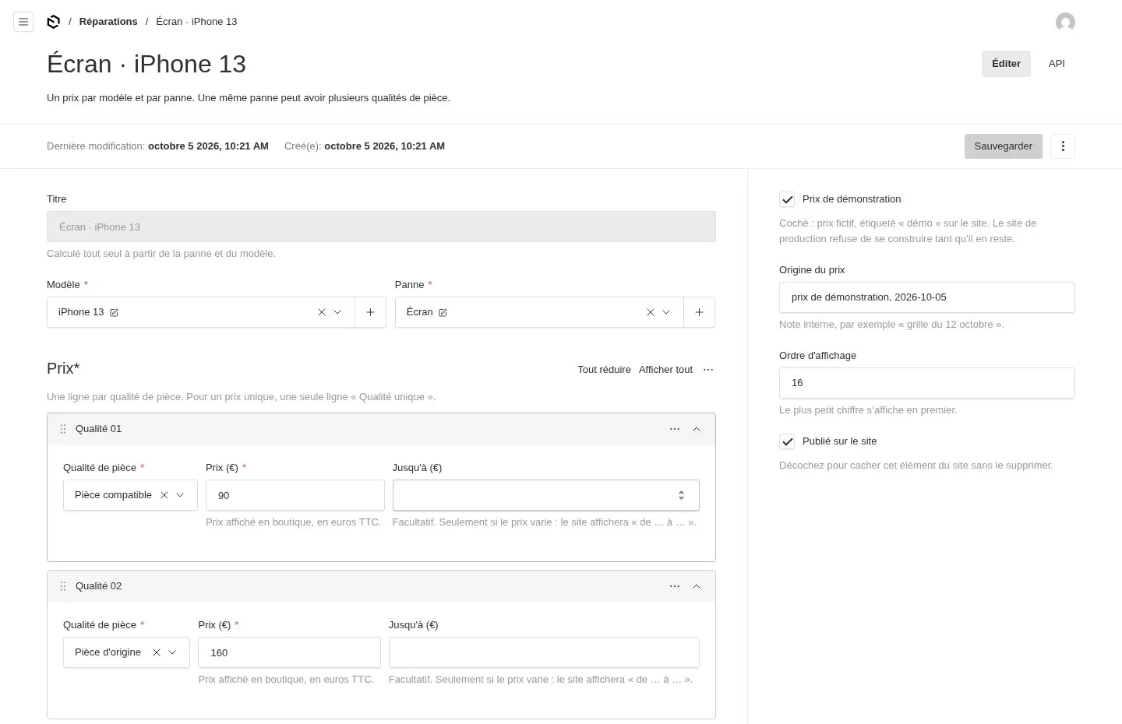Focus the Jusqu'à field in Qualité 02
1122x724 pixels.
tap(544, 652)
